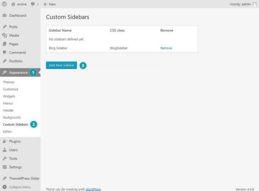Open the Plugins menu label
This screenshot has width=259, height=191.
coord(15,141)
